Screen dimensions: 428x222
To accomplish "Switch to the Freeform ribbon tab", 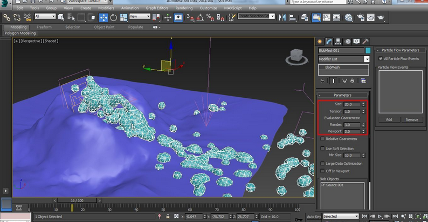I will pyautogui.click(x=44, y=27).
